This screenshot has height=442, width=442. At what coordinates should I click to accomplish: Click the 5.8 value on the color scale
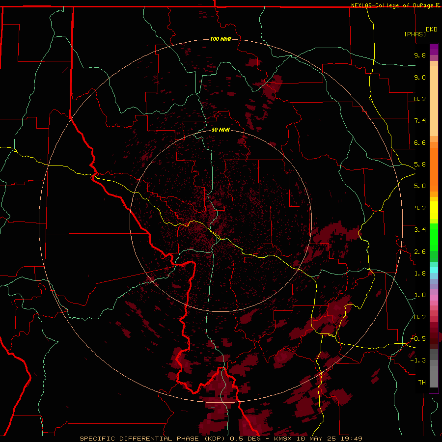pos(420,165)
